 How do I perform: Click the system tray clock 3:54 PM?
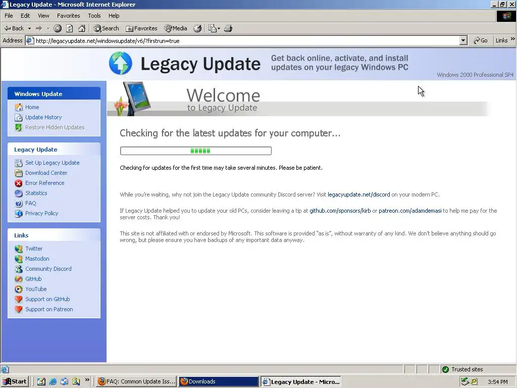497,382
